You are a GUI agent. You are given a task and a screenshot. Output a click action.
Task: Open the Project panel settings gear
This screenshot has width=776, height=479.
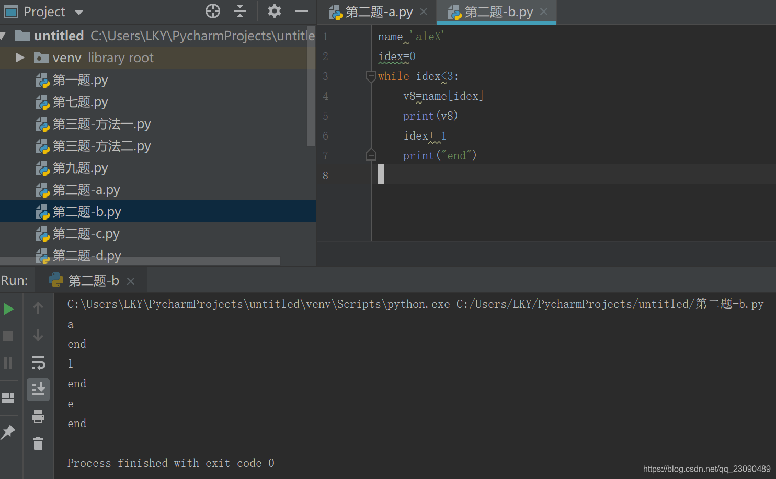tap(274, 11)
